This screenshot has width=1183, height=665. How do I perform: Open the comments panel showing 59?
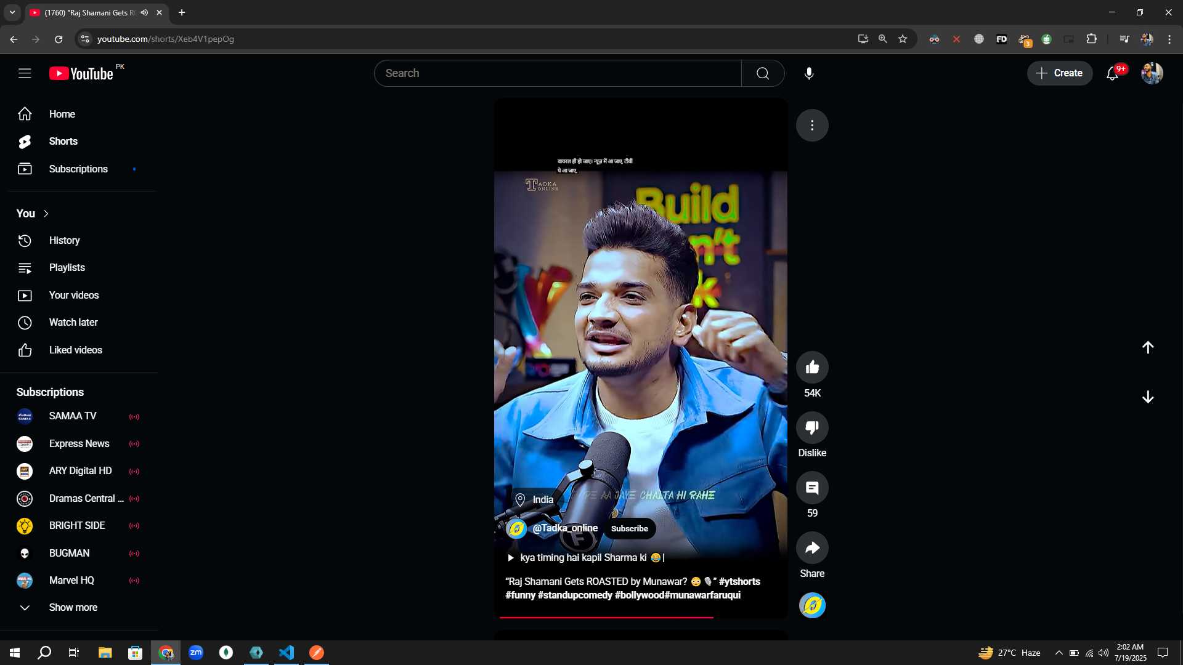tap(812, 488)
